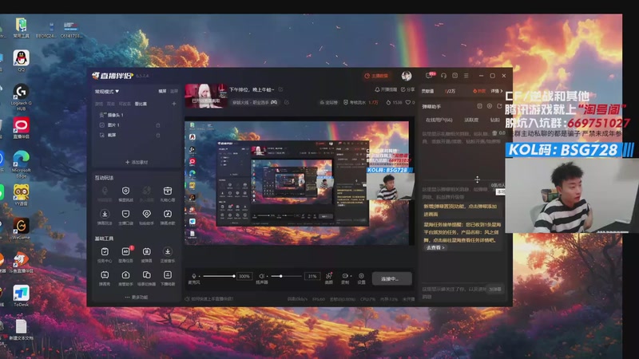Open QQ desktop icon

point(21,61)
